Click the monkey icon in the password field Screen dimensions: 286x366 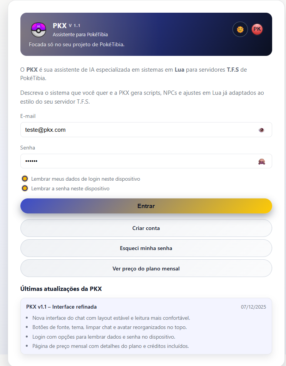(262, 162)
